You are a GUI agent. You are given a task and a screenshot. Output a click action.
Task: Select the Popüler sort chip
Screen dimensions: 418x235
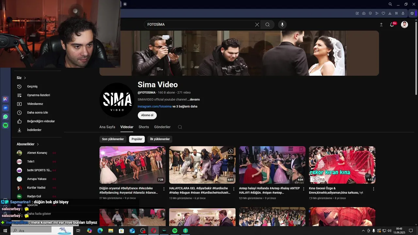(x=137, y=139)
